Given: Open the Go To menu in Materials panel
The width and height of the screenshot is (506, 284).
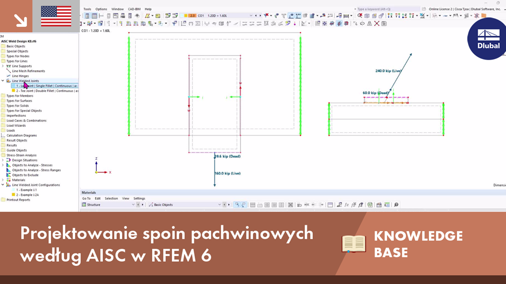Looking at the screenshot, I should pyautogui.click(x=86, y=198).
